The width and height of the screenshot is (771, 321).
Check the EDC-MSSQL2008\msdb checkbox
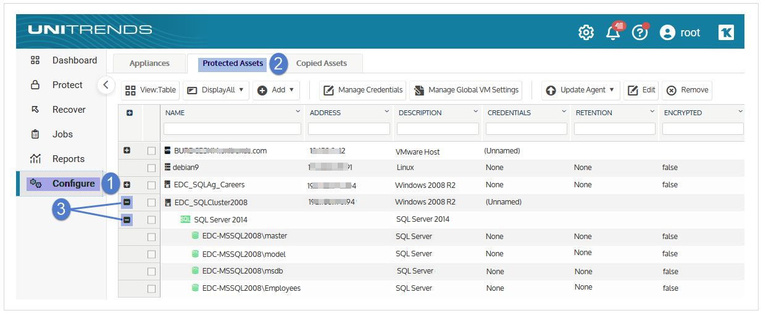pos(151,272)
